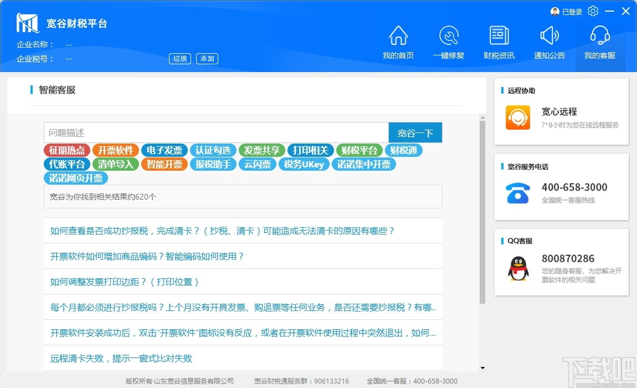Viewport: 637px width, 388px height.
Task: Click 切换 company switch button
Action: pyautogui.click(x=180, y=59)
